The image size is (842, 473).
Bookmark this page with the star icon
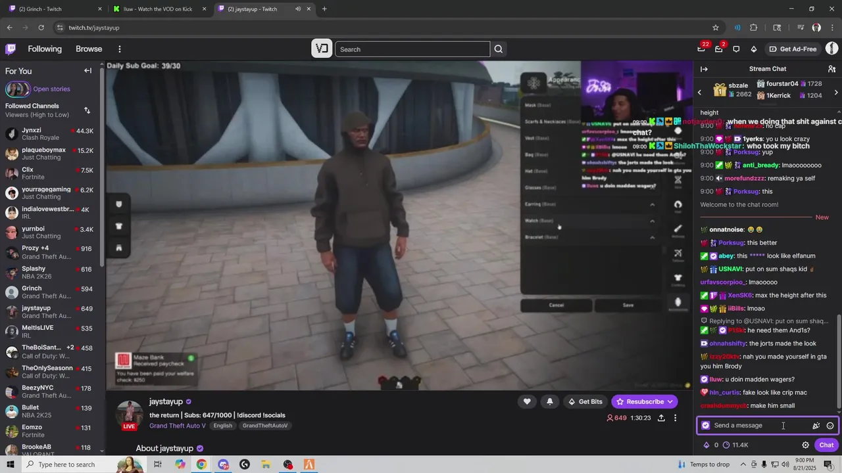point(716,28)
